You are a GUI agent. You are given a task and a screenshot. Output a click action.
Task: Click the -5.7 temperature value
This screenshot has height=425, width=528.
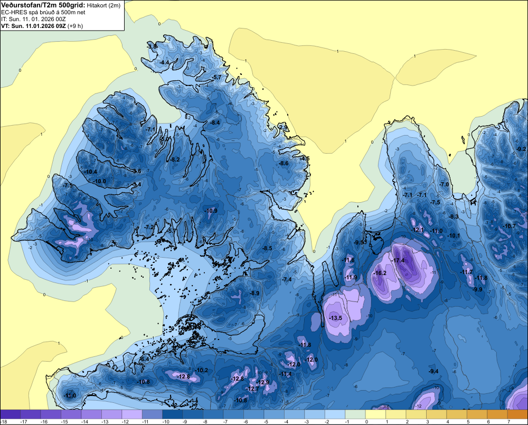click(x=217, y=77)
